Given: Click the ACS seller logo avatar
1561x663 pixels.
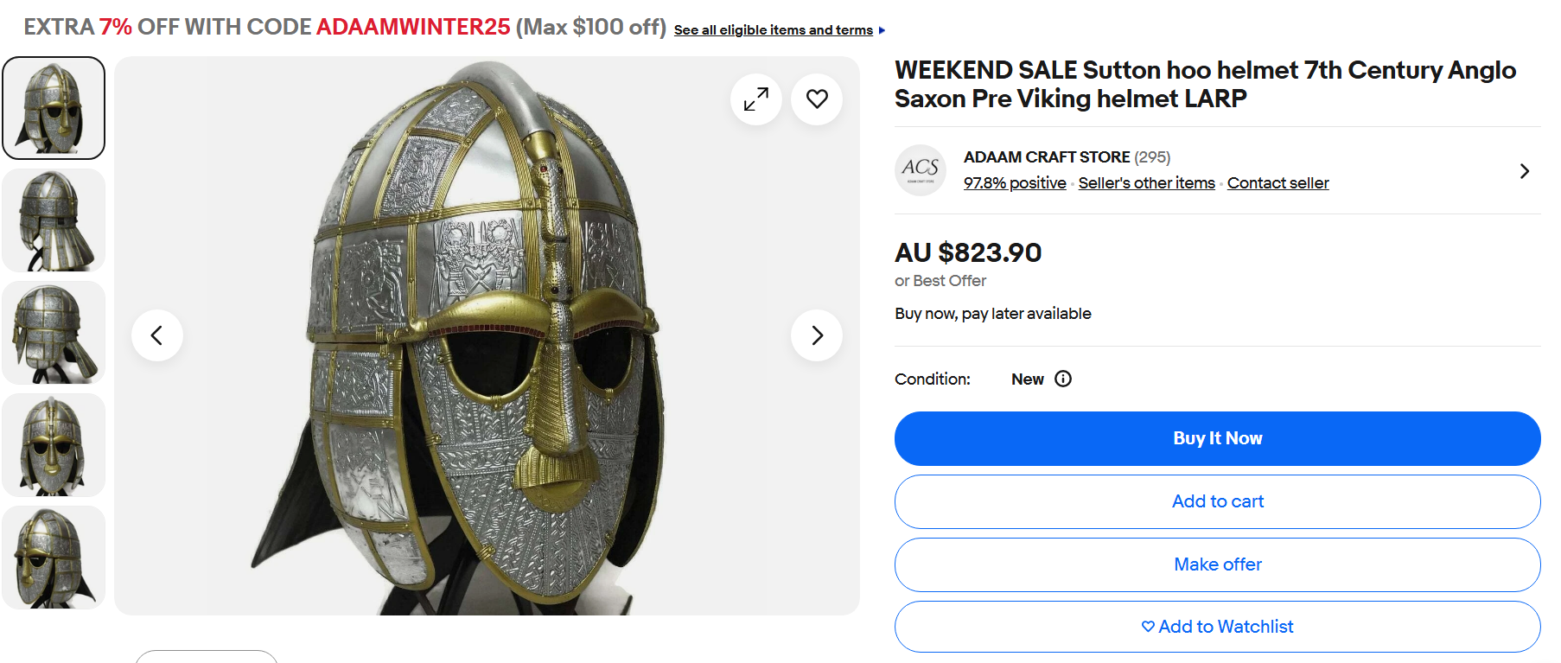Looking at the screenshot, I should 921,170.
